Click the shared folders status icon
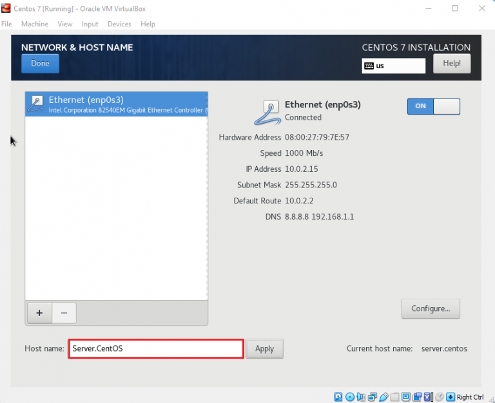The height and width of the screenshot is (403, 495). click(394, 397)
